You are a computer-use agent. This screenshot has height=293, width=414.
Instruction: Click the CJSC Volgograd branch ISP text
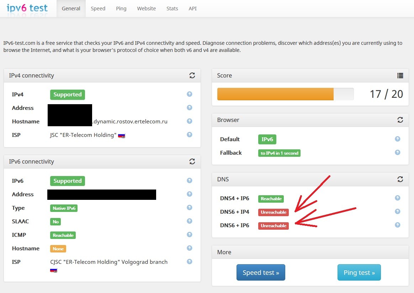tap(109, 262)
